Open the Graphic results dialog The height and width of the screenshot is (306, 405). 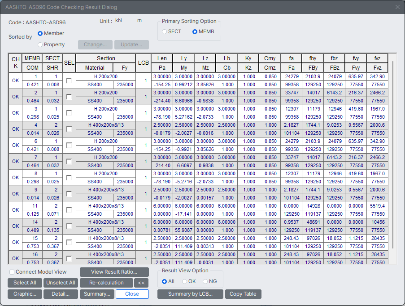point(25,294)
